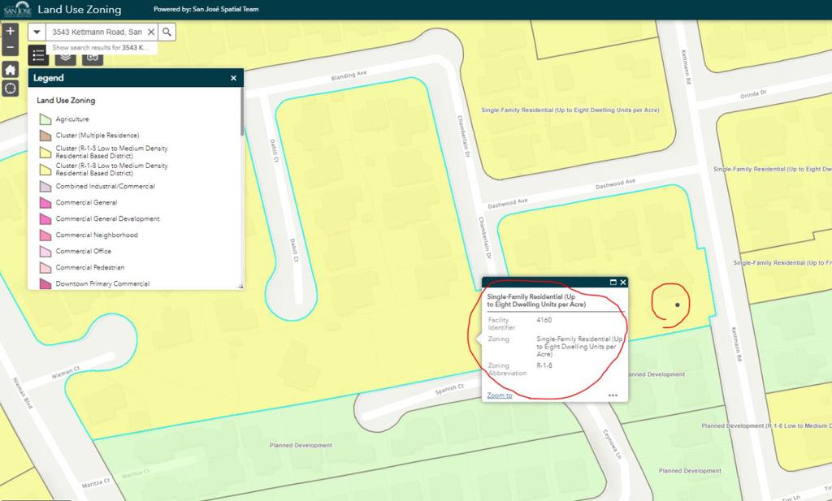Click the Commercial General pink legend swatch
The image size is (832, 501).
45,202
